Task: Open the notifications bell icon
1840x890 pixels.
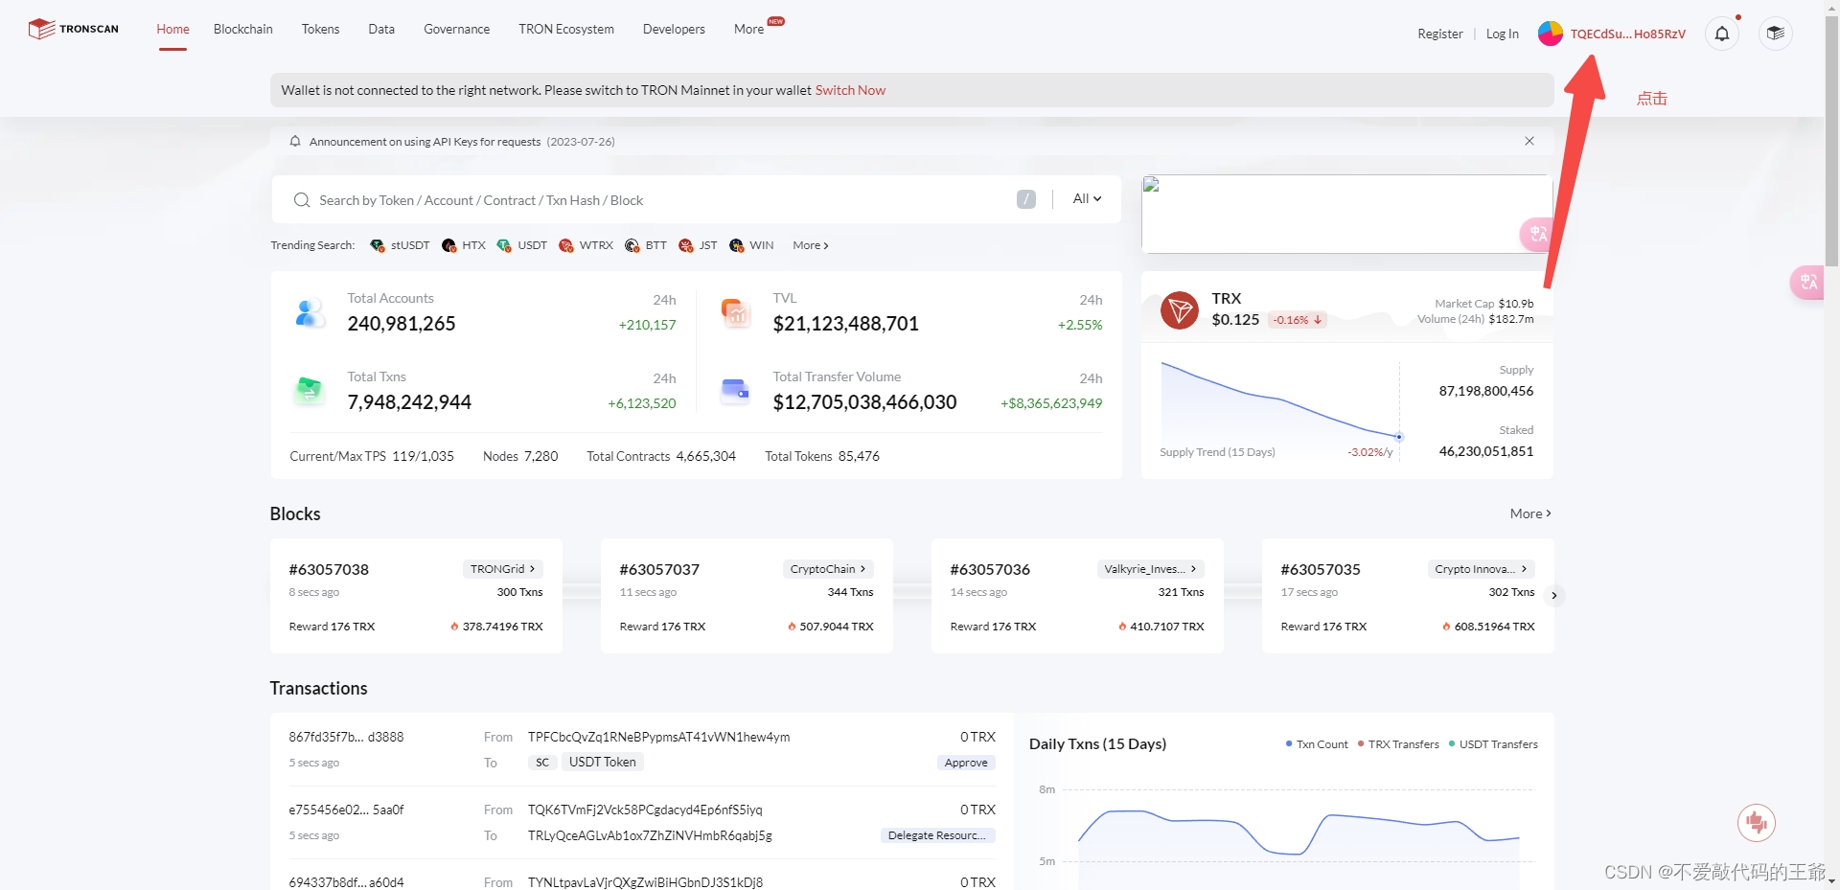Action: click(x=1721, y=34)
